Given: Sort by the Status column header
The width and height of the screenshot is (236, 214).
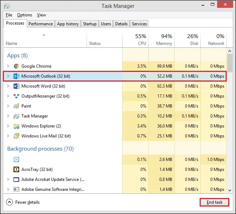Looking at the screenshot, I should coord(104,40).
